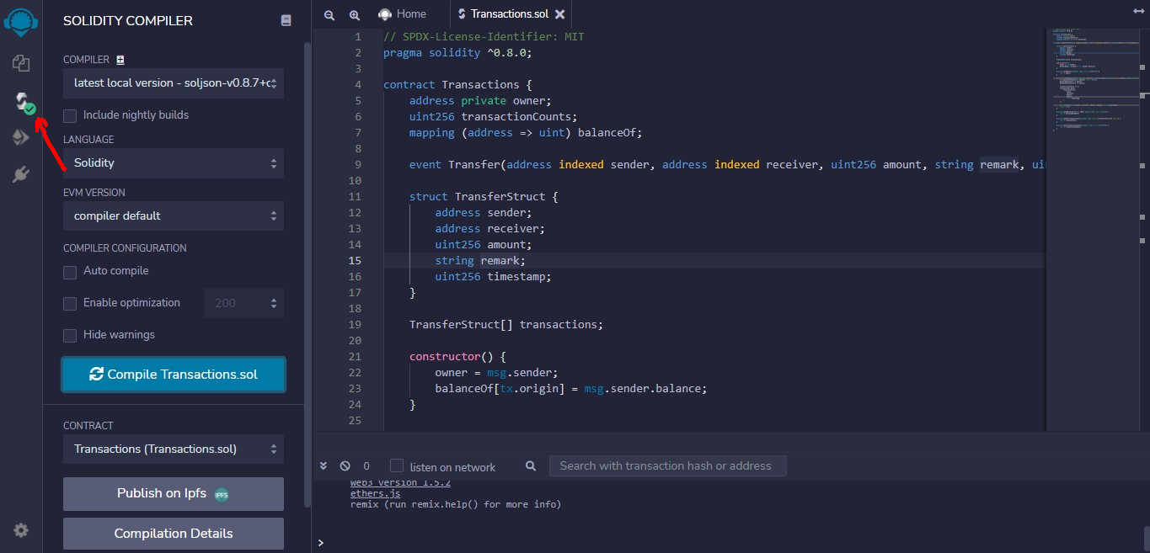1150x553 pixels.
Task: Open the compiler documentation book icon
Action: [286, 20]
